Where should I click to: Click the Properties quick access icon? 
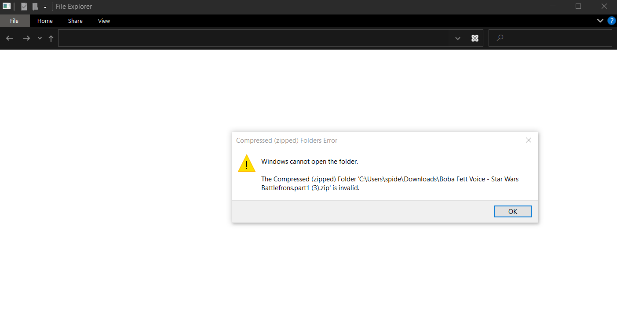tap(24, 7)
